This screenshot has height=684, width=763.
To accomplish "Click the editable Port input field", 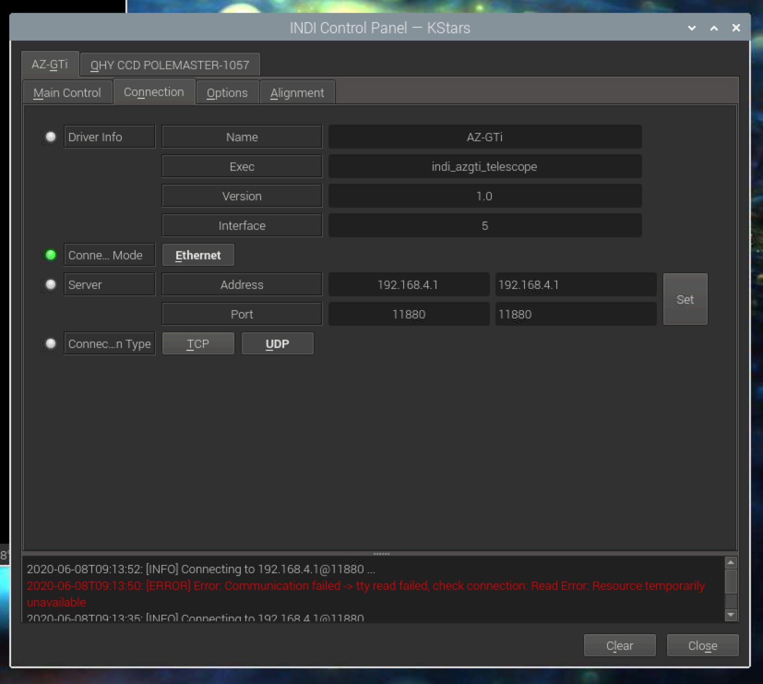I will coord(576,314).
